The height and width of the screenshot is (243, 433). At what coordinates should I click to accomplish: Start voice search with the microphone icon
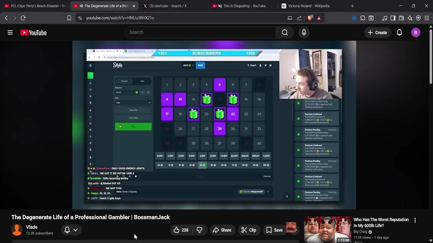point(304,32)
